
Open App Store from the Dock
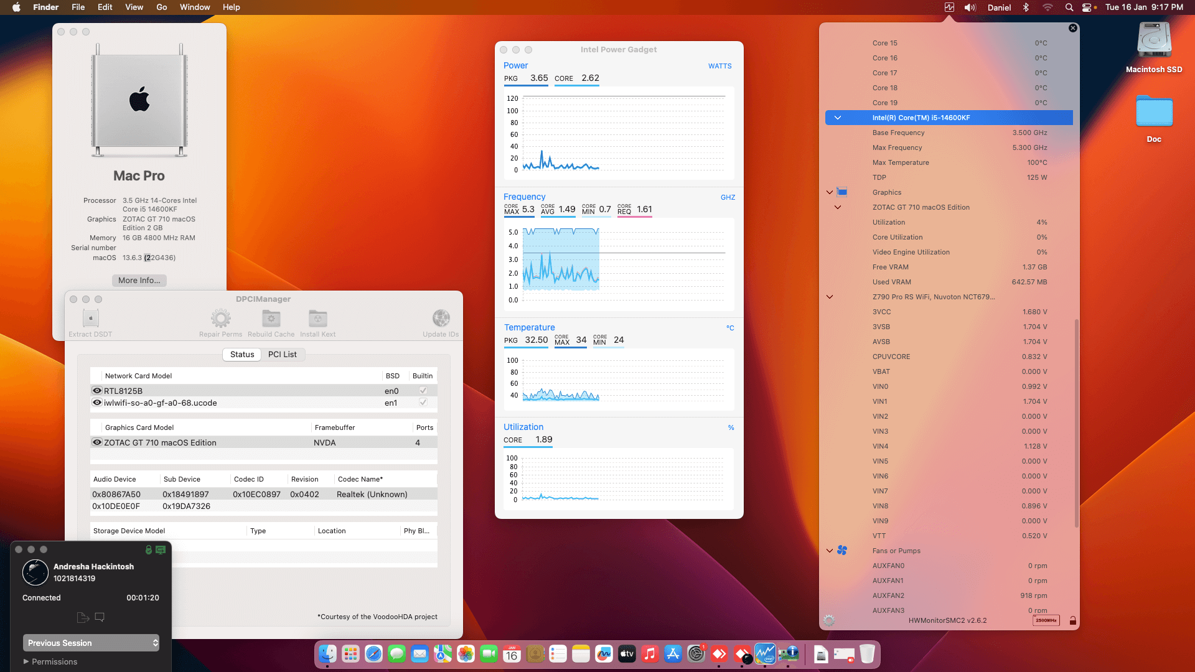coord(673,654)
